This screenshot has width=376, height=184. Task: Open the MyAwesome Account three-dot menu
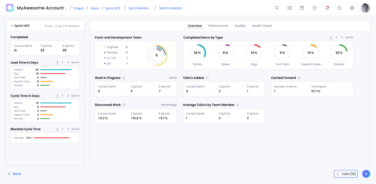[66, 8]
